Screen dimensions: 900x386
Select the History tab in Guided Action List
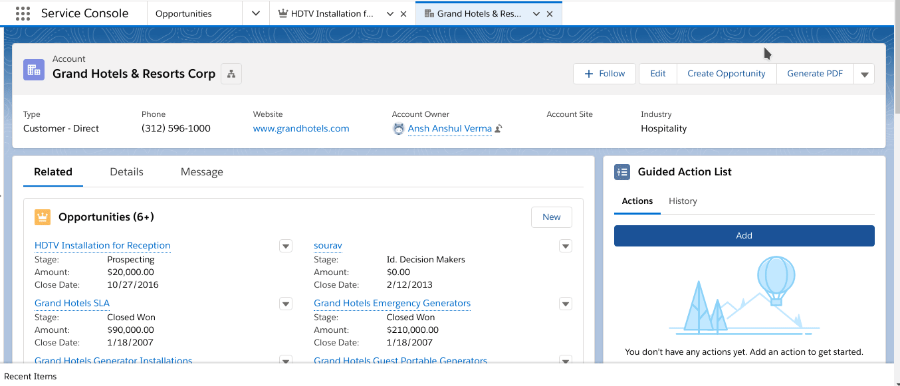683,201
